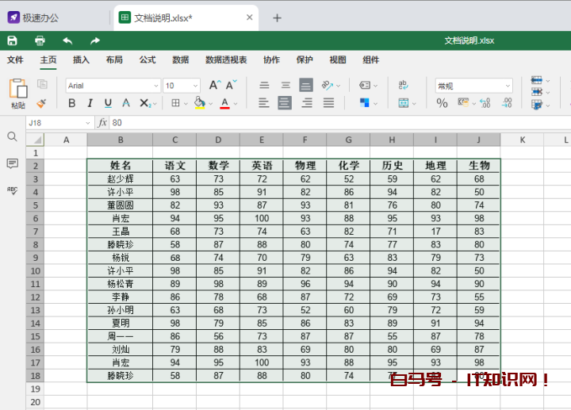Open the 文件 menu

pyautogui.click(x=15, y=59)
